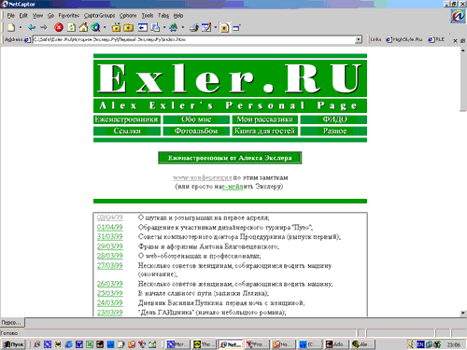Open the CaptorGroups menu

pos(99,16)
